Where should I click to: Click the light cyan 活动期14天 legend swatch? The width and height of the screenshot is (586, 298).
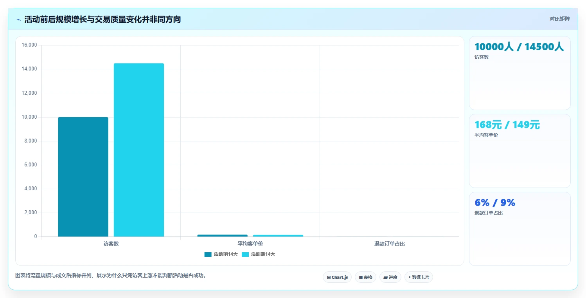tap(245, 254)
